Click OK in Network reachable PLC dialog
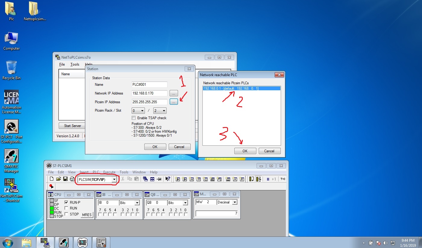The image size is (422, 248). click(x=245, y=151)
